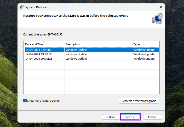184x127 pixels.
Task: Close the System Restore dialog
Action: tap(161, 7)
